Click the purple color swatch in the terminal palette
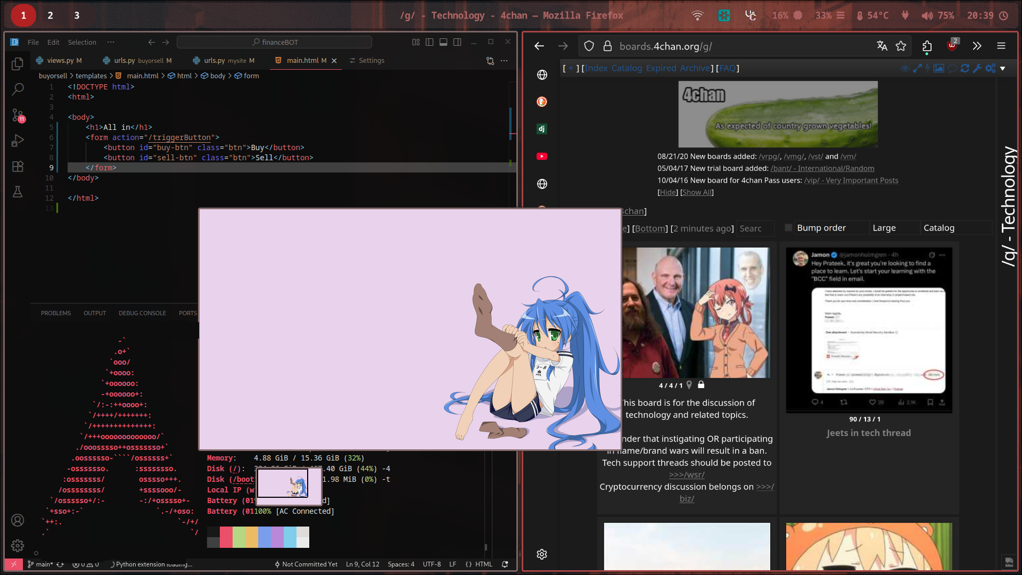This screenshot has width=1022, height=575. (x=277, y=537)
